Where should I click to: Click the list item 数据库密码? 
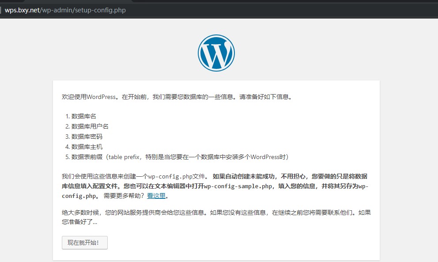[87, 137]
